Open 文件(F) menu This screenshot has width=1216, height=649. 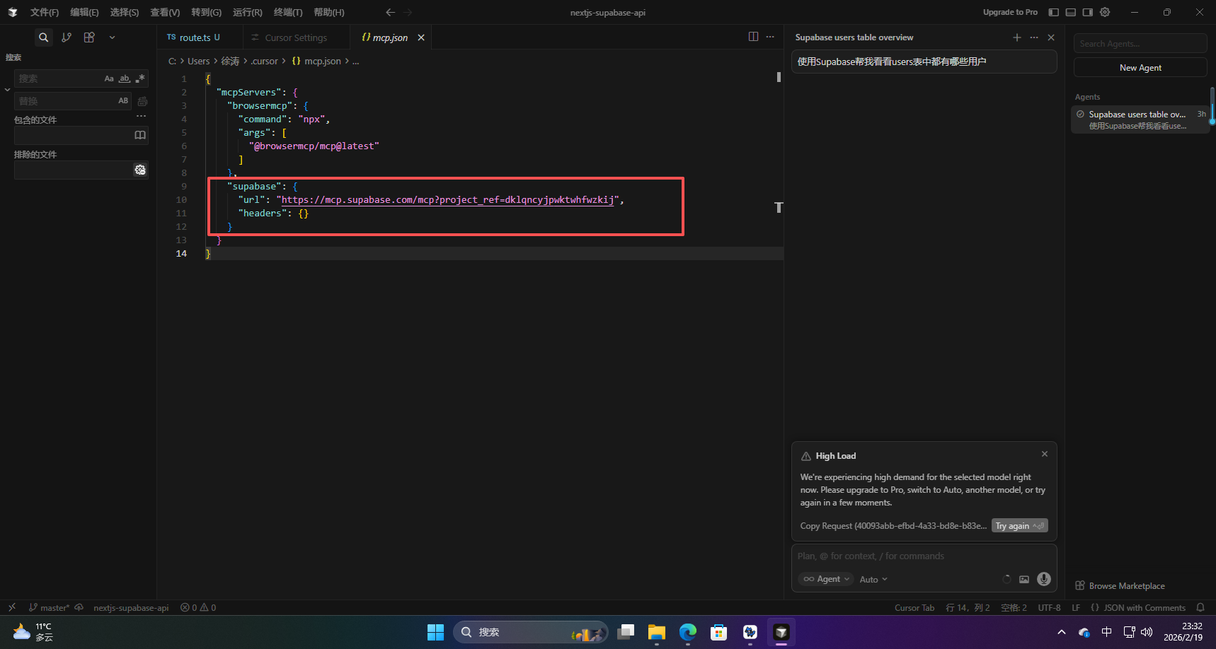(45, 12)
